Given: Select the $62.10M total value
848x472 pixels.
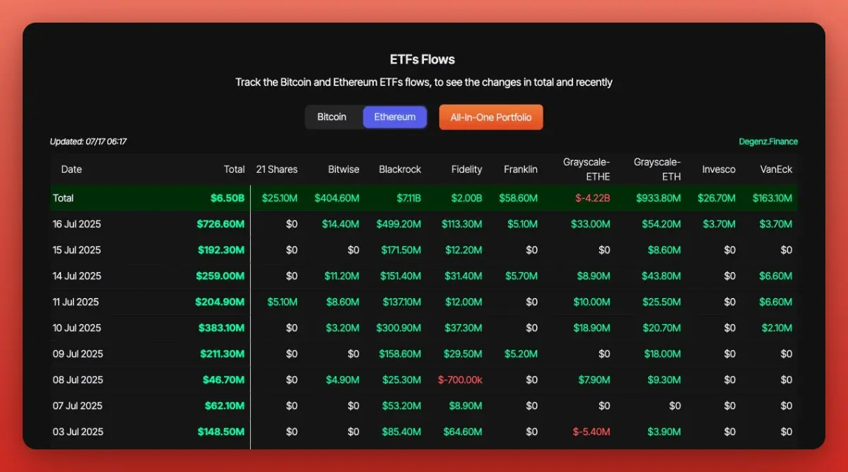Looking at the screenshot, I should pyautogui.click(x=225, y=406).
